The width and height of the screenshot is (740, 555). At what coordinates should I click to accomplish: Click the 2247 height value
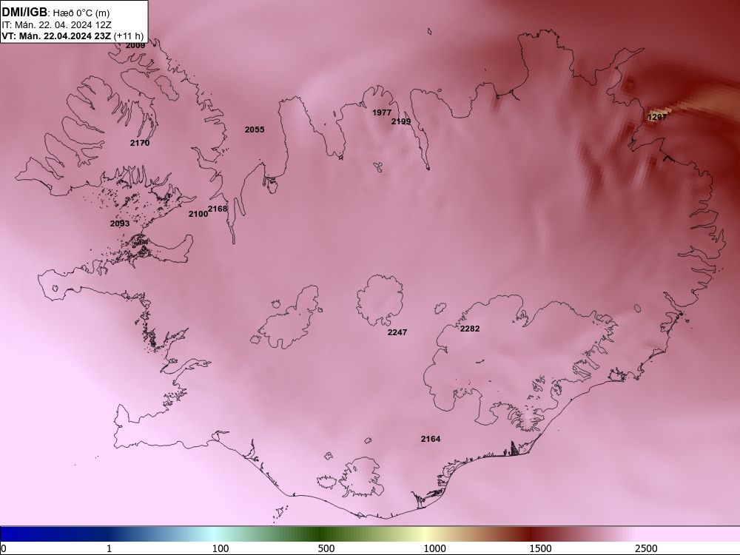[397, 332]
